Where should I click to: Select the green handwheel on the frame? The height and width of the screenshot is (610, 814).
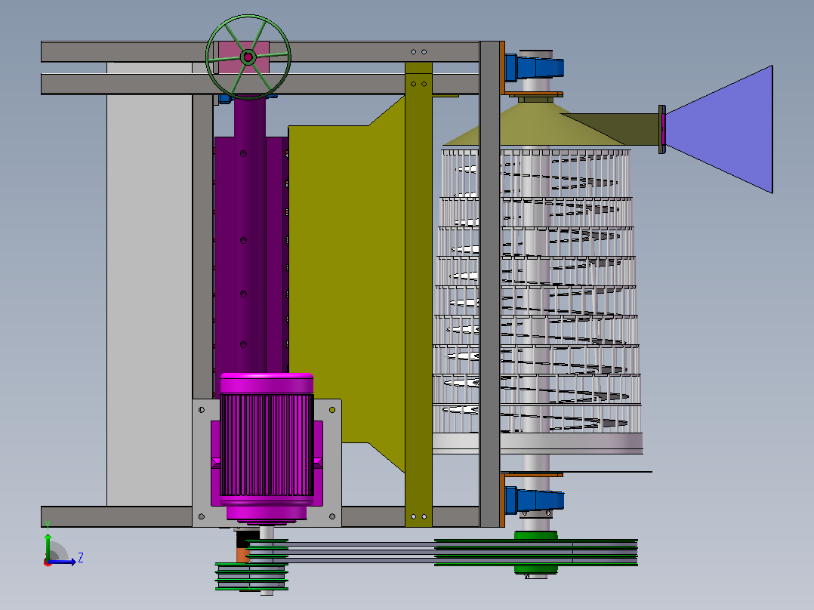[248, 57]
